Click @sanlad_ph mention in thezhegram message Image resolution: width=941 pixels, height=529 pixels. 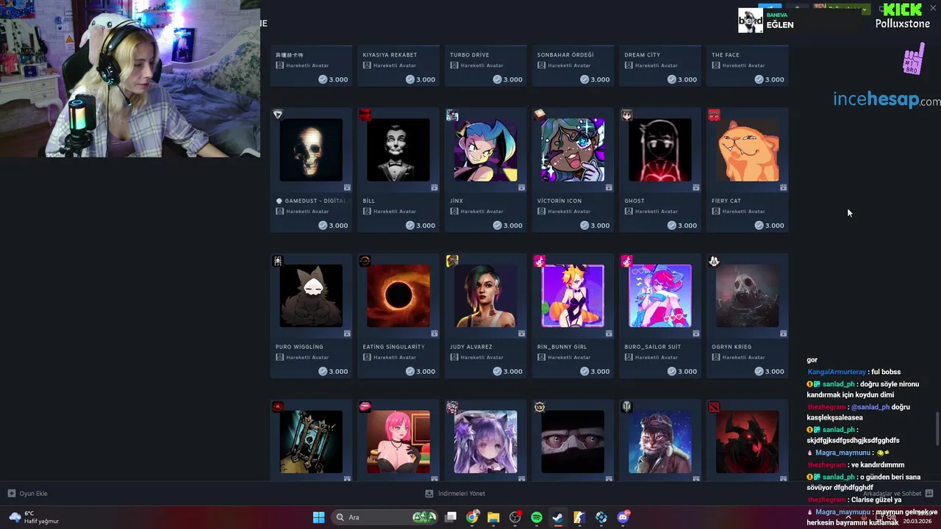[x=870, y=407]
